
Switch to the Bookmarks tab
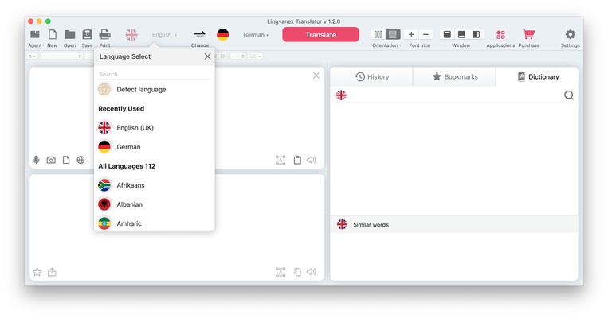[x=454, y=76]
